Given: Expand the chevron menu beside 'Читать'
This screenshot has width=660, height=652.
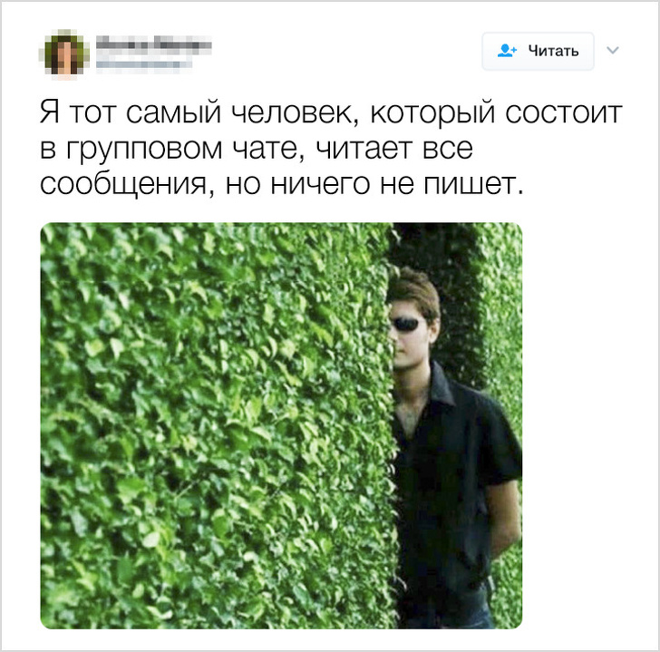Looking at the screenshot, I should [613, 51].
